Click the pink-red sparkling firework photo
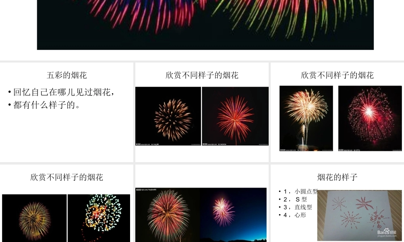This screenshot has width=404, height=242. click(370, 118)
